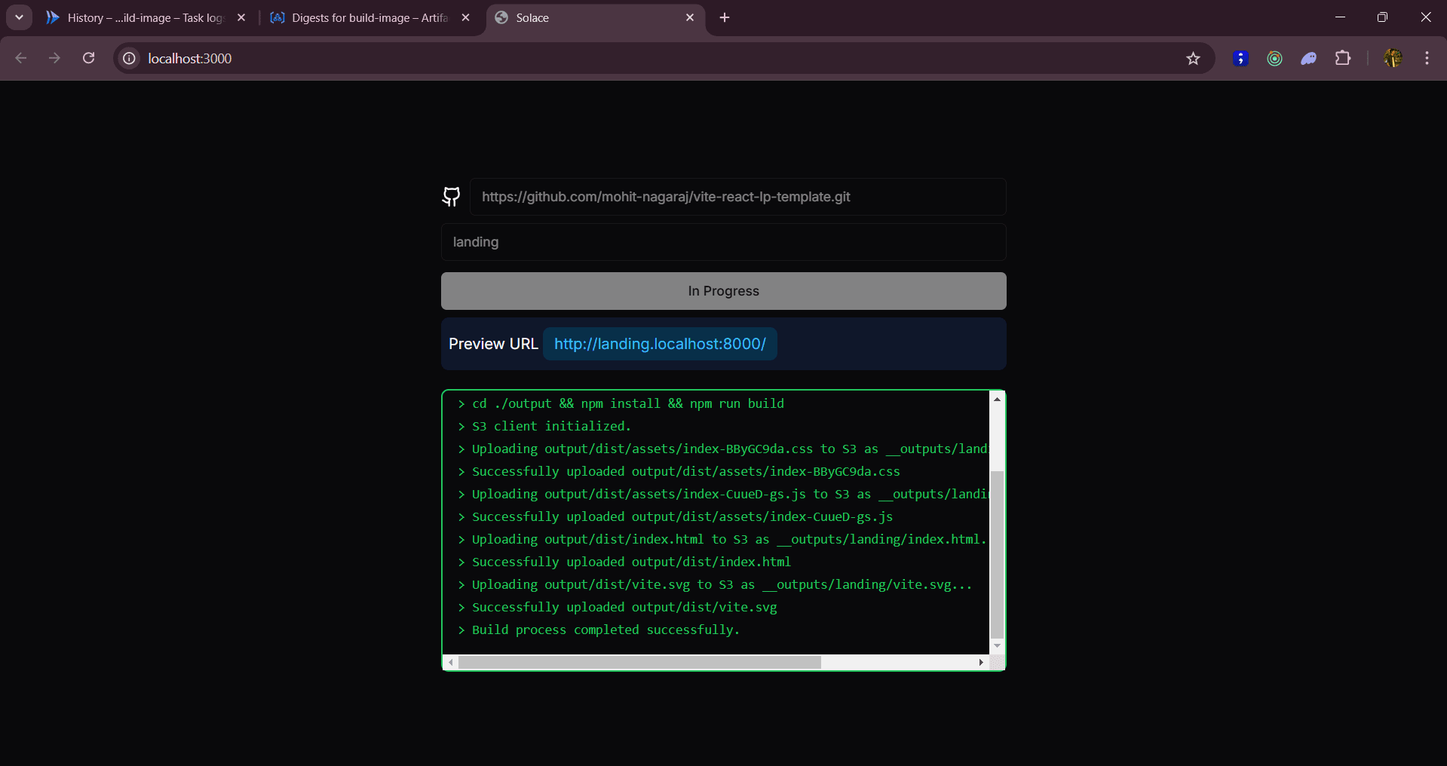The height and width of the screenshot is (766, 1447).
Task: Open a new browser tab
Action: [x=725, y=17]
